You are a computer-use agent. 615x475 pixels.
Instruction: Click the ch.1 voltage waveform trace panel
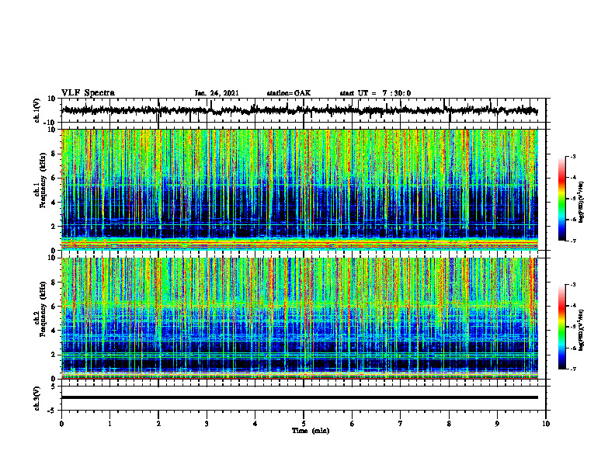[x=303, y=110]
